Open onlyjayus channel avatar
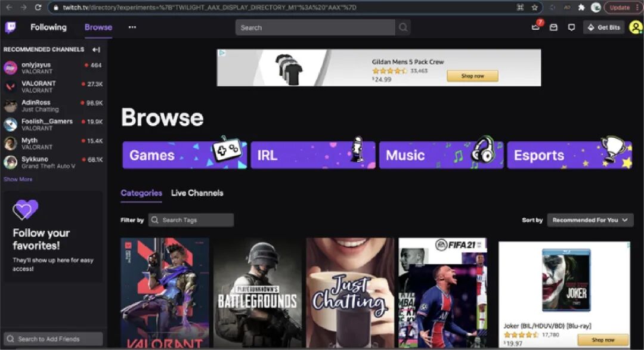 pyautogui.click(x=10, y=68)
